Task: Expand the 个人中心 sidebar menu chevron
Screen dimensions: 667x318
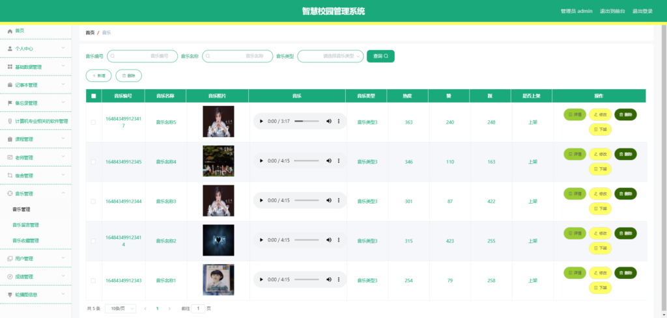Action: [x=63, y=48]
